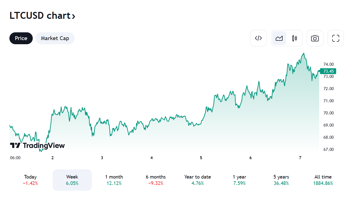Take a chart snapshot with camera icon

tap(315, 38)
